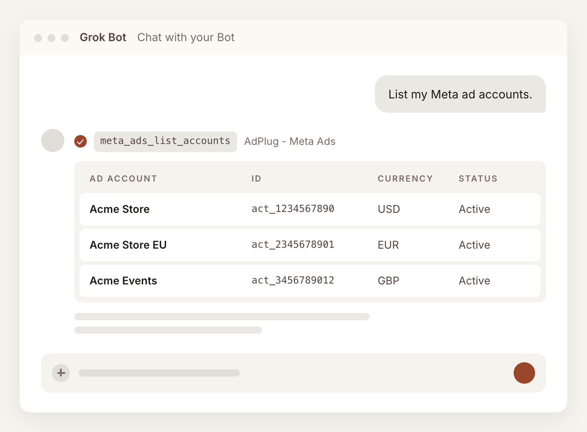This screenshot has height=432, width=587.
Task: Click the checkmark success icon
Action: [x=81, y=141]
